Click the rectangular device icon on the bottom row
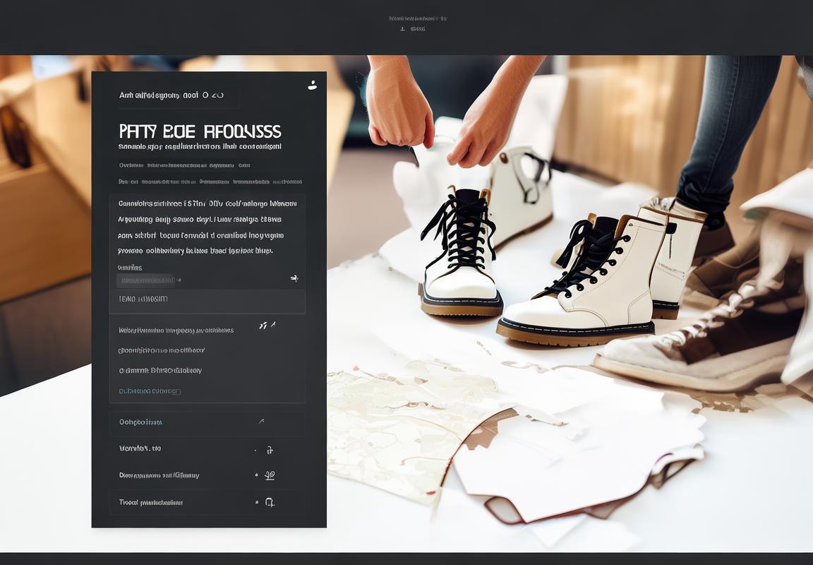Image resolution: width=813 pixels, height=565 pixels. (270, 502)
